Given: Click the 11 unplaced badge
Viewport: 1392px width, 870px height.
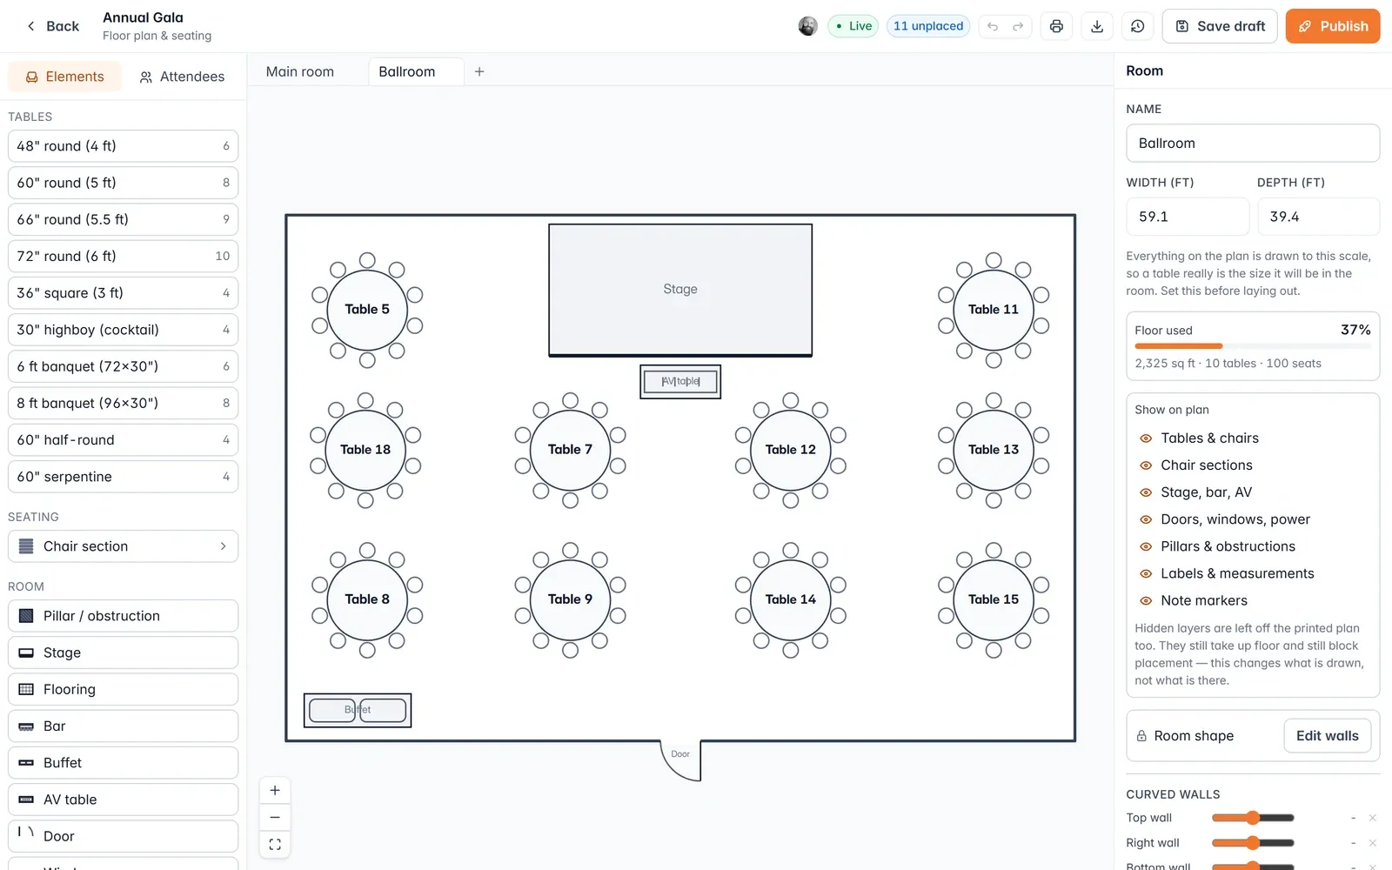Looking at the screenshot, I should pos(928,26).
